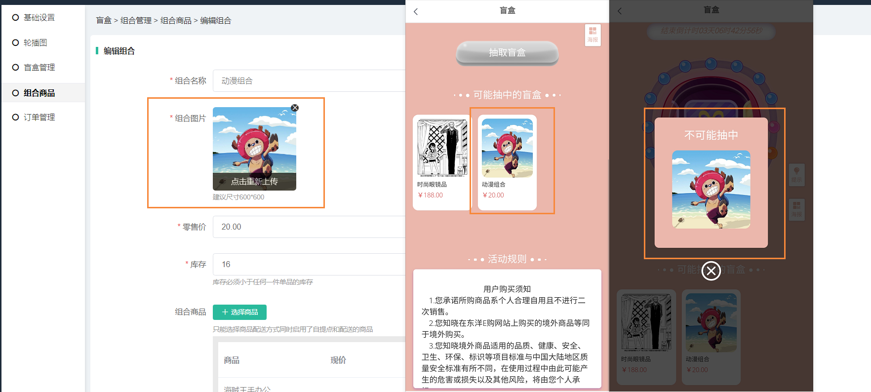This screenshot has width=871, height=392.
Task: Click the 时尚眼镜品 card in right preview
Action: (x=646, y=337)
